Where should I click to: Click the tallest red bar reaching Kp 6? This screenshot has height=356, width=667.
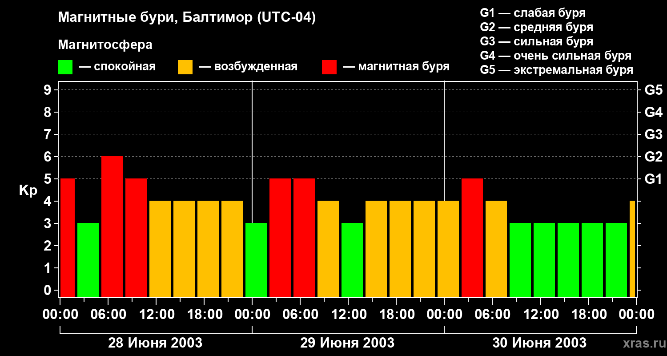coord(112,227)
